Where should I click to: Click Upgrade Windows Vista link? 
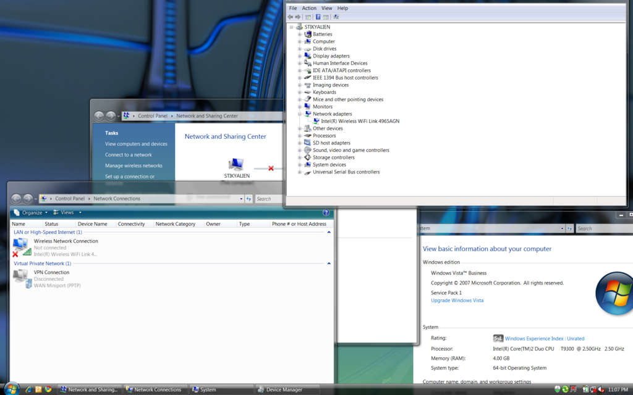(x=457, y=301)
